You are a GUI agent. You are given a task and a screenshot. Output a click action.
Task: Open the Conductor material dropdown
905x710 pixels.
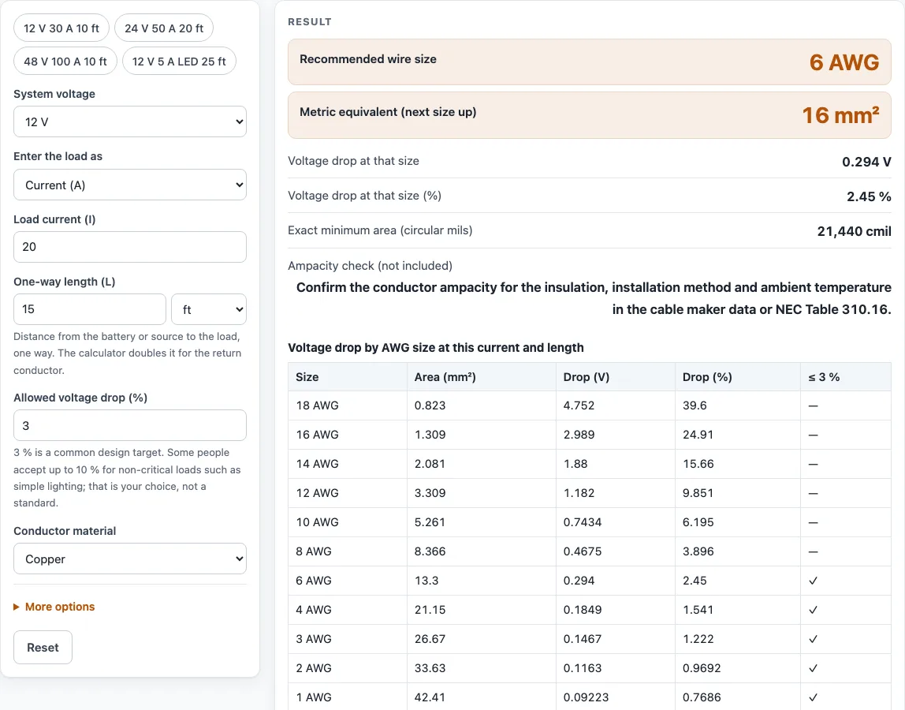coord(130,559)
